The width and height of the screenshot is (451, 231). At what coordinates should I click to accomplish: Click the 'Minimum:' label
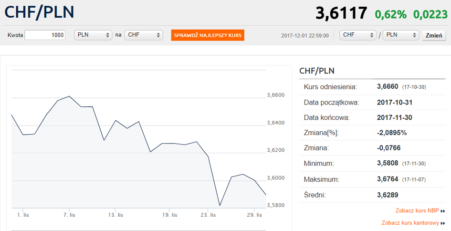(x=319, y=163)
